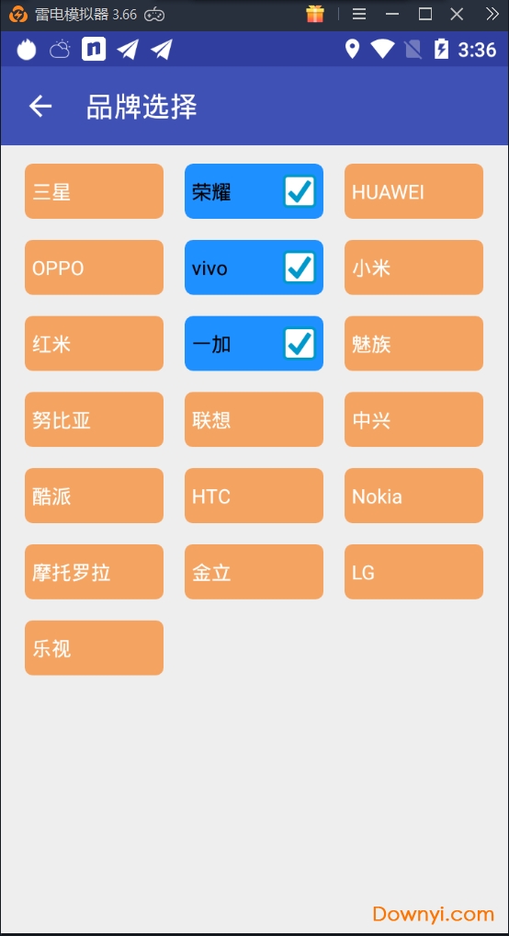The image size is (509, 936).
Task: Click the gamepad icon in title bar
Action: 155,15
